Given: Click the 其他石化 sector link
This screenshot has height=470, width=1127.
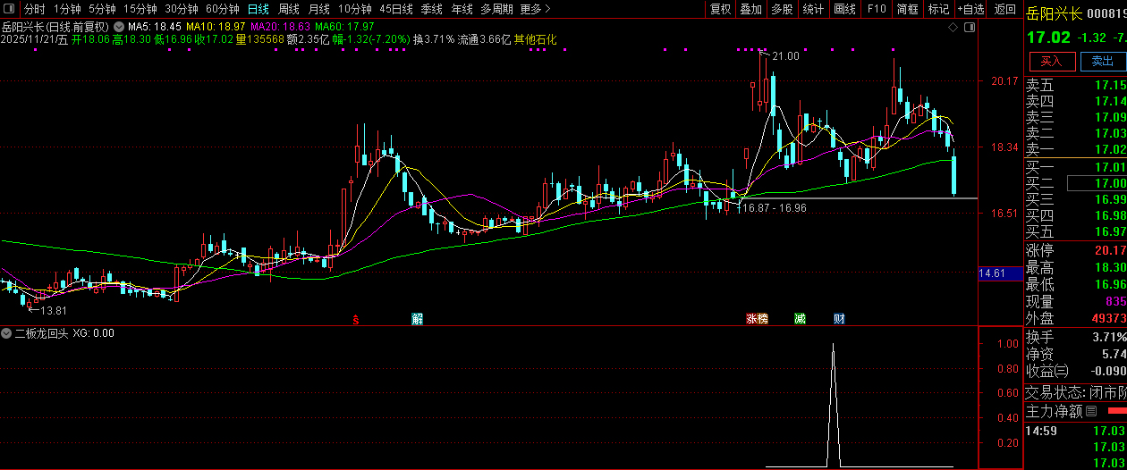Looking at the screenshot, I should click(535, 39).
